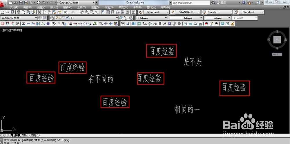
Task: Click layer 0 color square in layer list
Action: click(71, 18)
